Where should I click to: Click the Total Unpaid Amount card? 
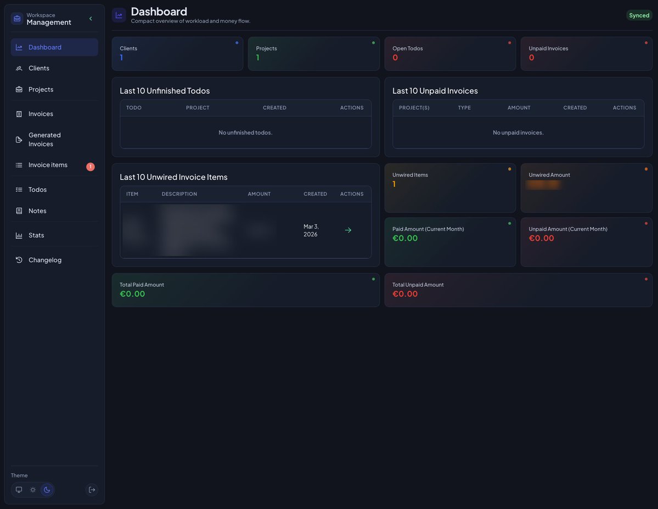518,290
